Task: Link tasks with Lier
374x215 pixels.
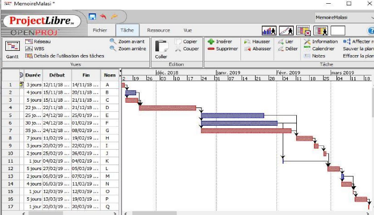Action: [x=286, y=41]
